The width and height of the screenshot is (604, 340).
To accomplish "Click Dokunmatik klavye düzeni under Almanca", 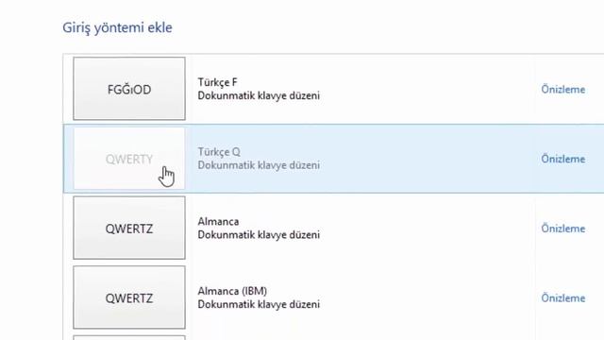I will pos(259,235).
